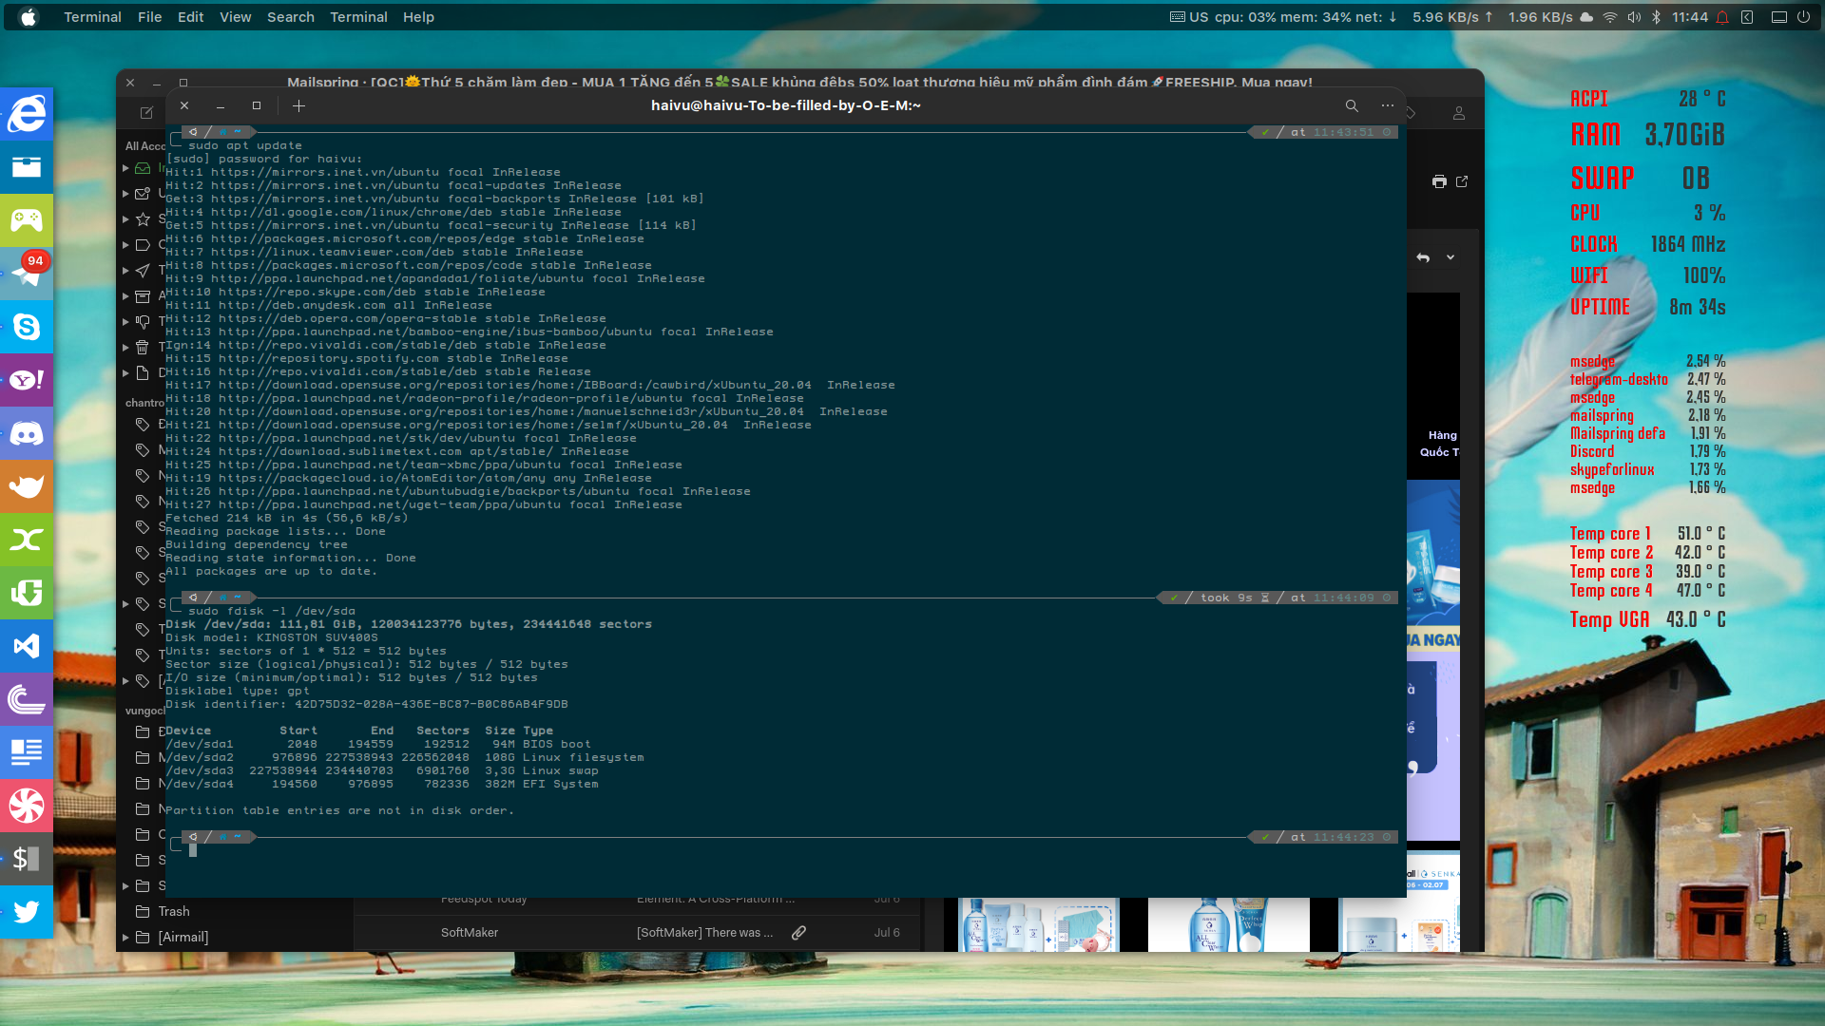The height and width of the screenshot is (1026, 1825).
Task: Open the purple swirl dock icon
Action: pos(27,699)
